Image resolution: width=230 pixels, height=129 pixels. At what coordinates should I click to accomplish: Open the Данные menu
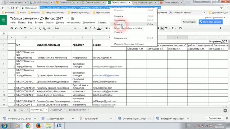tap(60, 23)
